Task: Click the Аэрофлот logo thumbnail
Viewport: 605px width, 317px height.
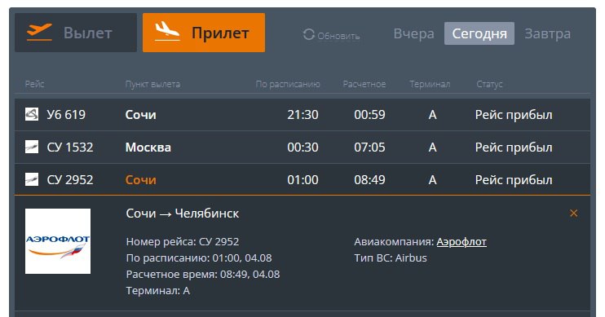Action: (x=58, y=241)
